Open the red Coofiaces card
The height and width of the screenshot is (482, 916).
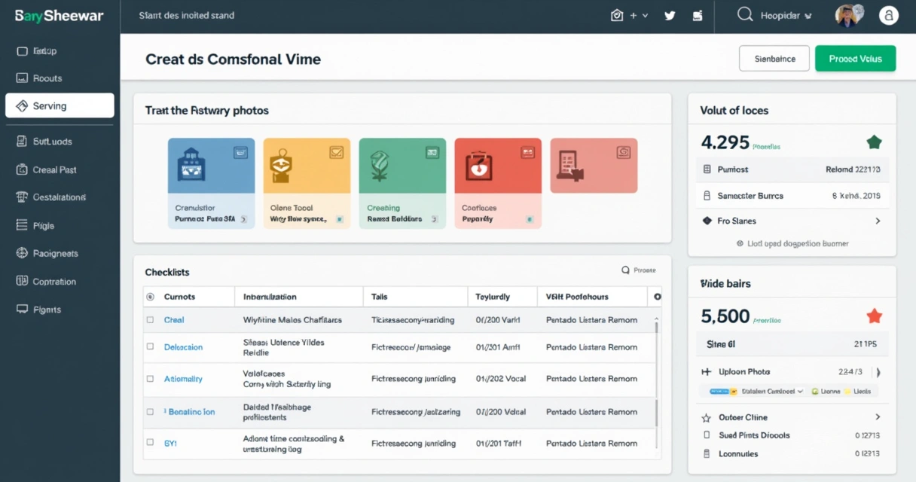(x=498, y=183)
